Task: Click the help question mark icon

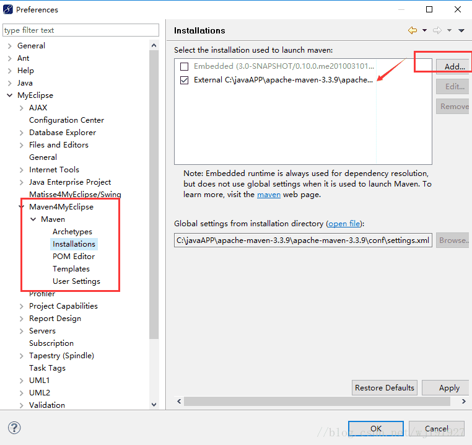Action: coord(14,428)
